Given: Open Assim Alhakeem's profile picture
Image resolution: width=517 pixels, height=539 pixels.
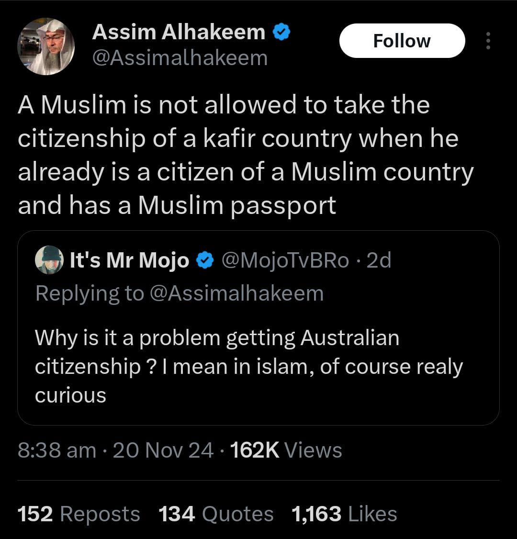Looking at the screenshot, I should (x=46, y=46).
